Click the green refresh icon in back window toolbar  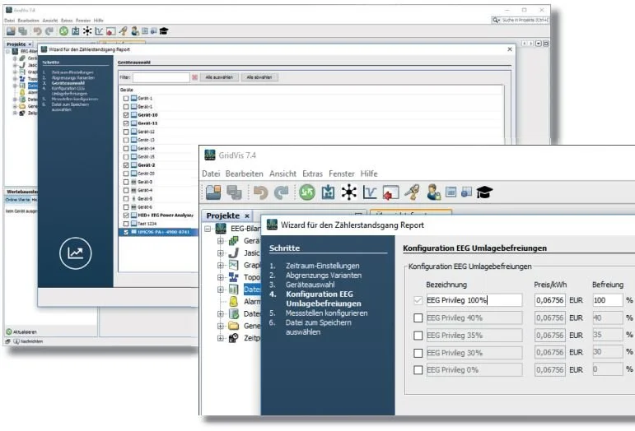click(63, 30)
